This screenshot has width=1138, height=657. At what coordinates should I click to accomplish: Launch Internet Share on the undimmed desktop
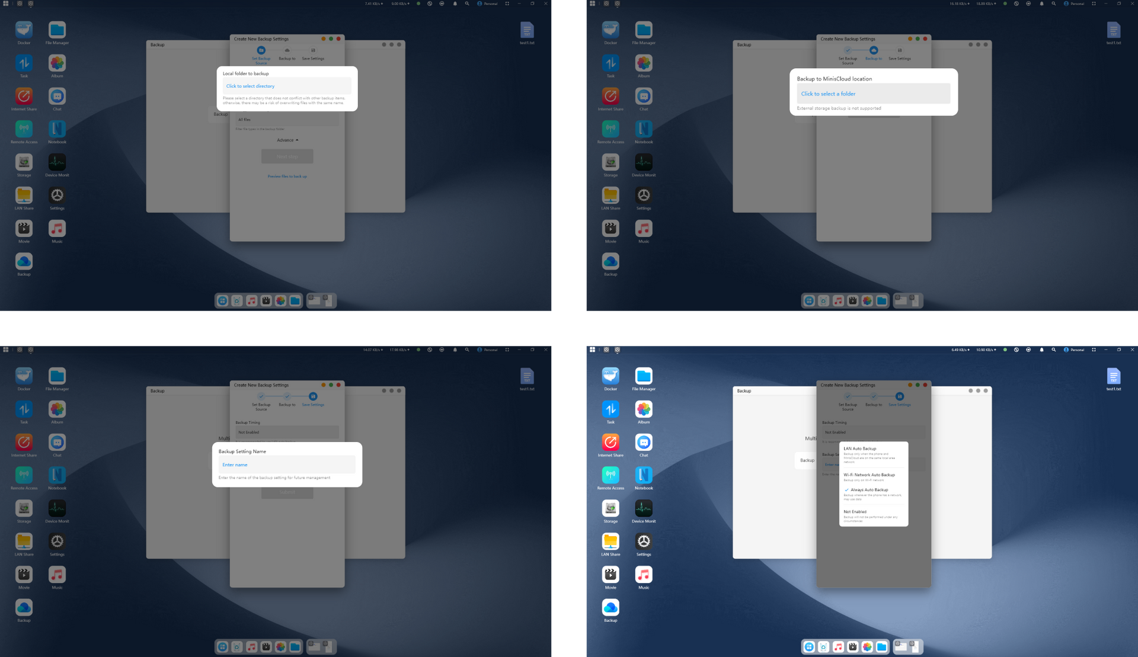point(610,443)
